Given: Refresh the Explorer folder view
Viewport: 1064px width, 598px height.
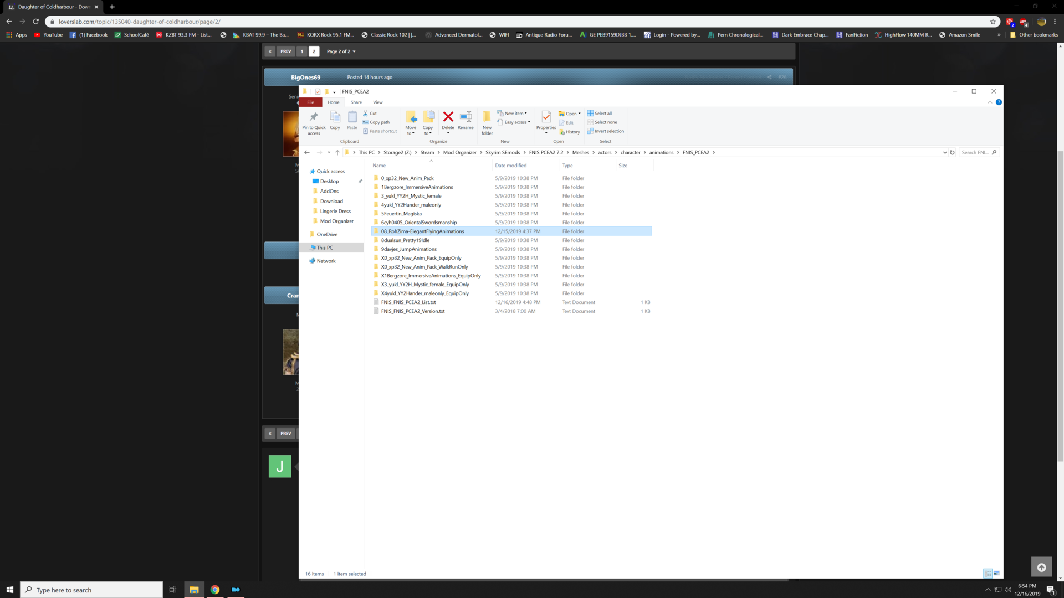Looking at the screenshot, I should [x=952, y=152].
